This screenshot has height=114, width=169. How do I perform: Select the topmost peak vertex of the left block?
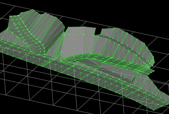point(33,10)
